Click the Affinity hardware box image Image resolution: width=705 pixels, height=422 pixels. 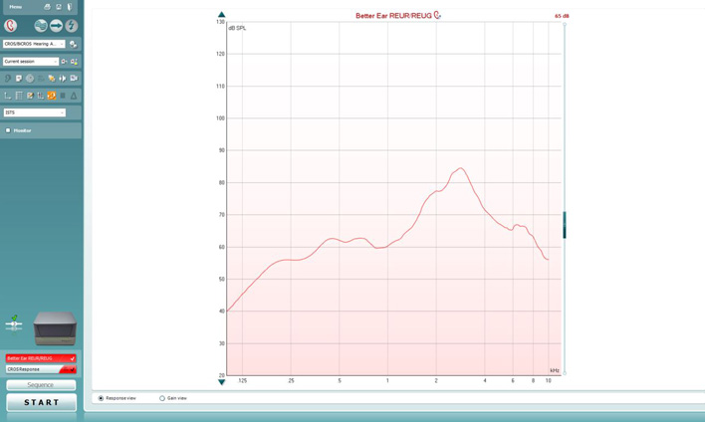tap(55, 328)
